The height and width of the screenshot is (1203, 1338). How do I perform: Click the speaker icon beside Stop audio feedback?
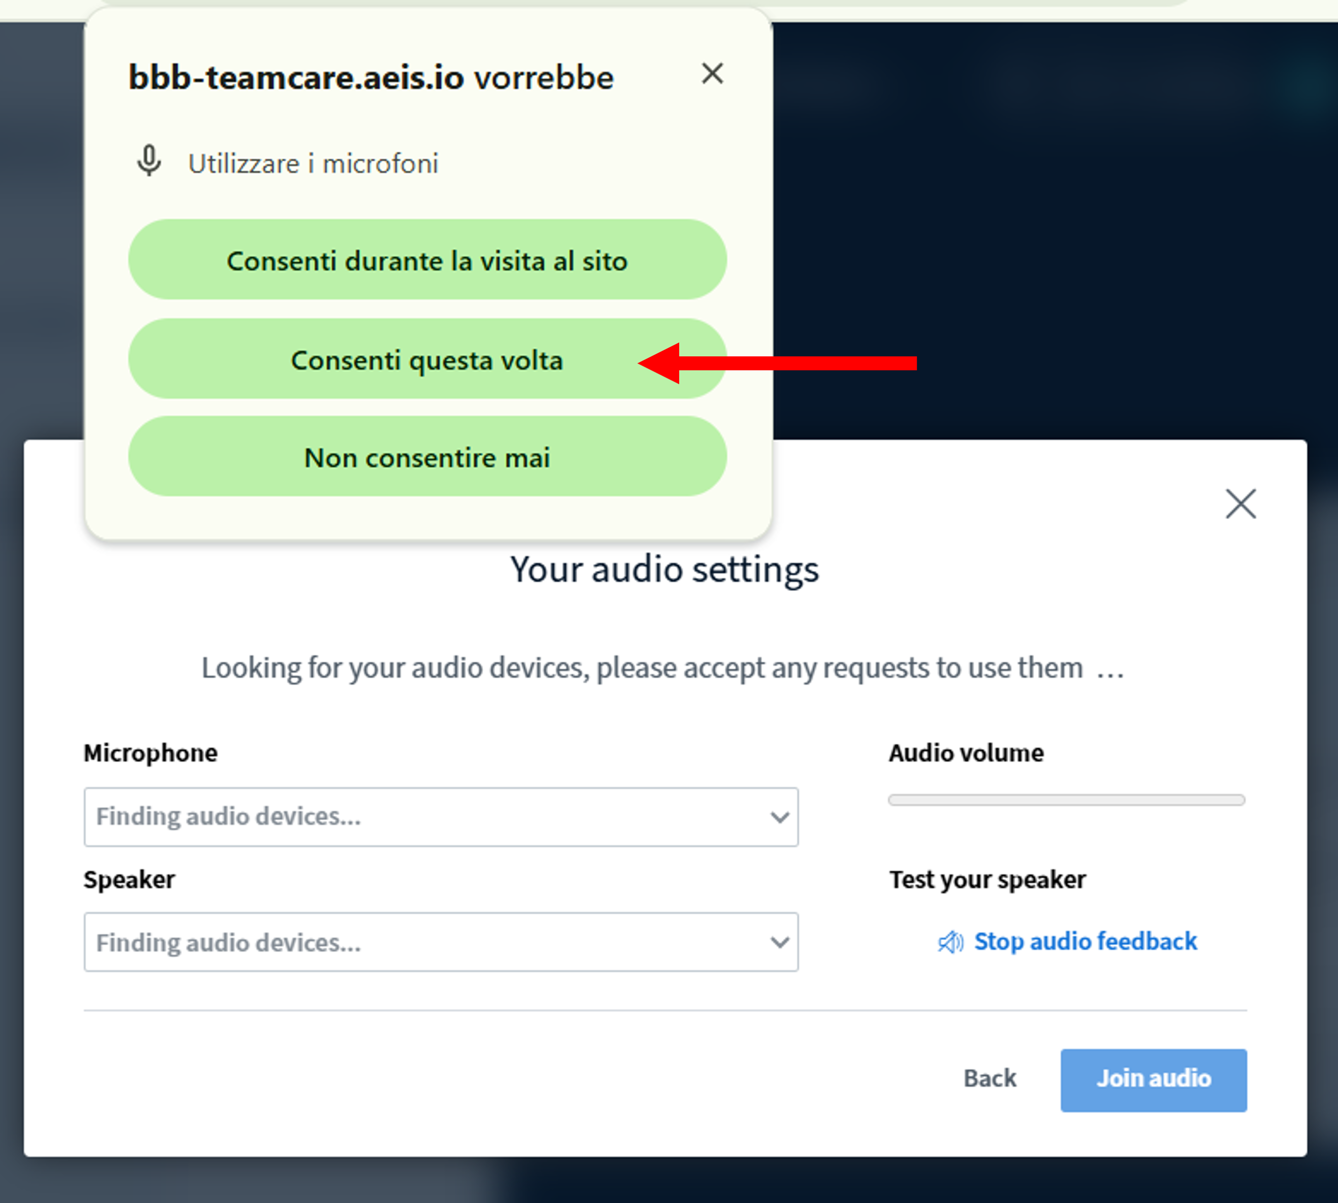coord(950,942)
